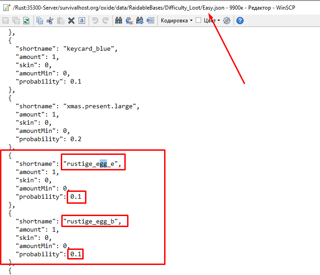This screenshot has height=275, width=320.
Task: Click the Copy icon in the toolbar
Action: pyautogui.click(x=40, y=21)
